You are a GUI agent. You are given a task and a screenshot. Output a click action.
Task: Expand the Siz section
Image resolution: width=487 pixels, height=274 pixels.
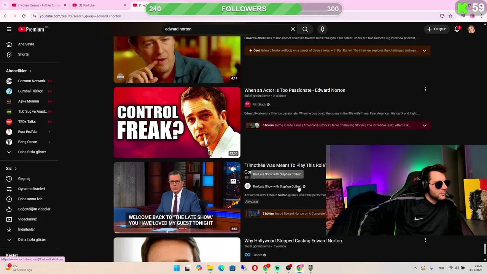[11, 169]
